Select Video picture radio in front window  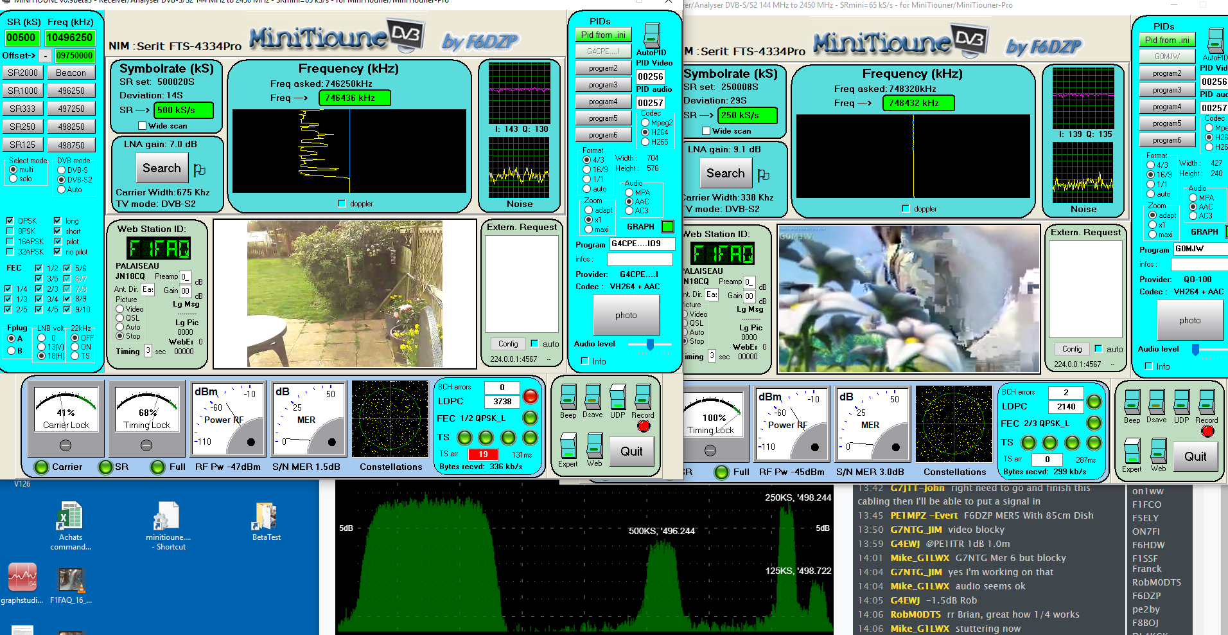[120, 309]
